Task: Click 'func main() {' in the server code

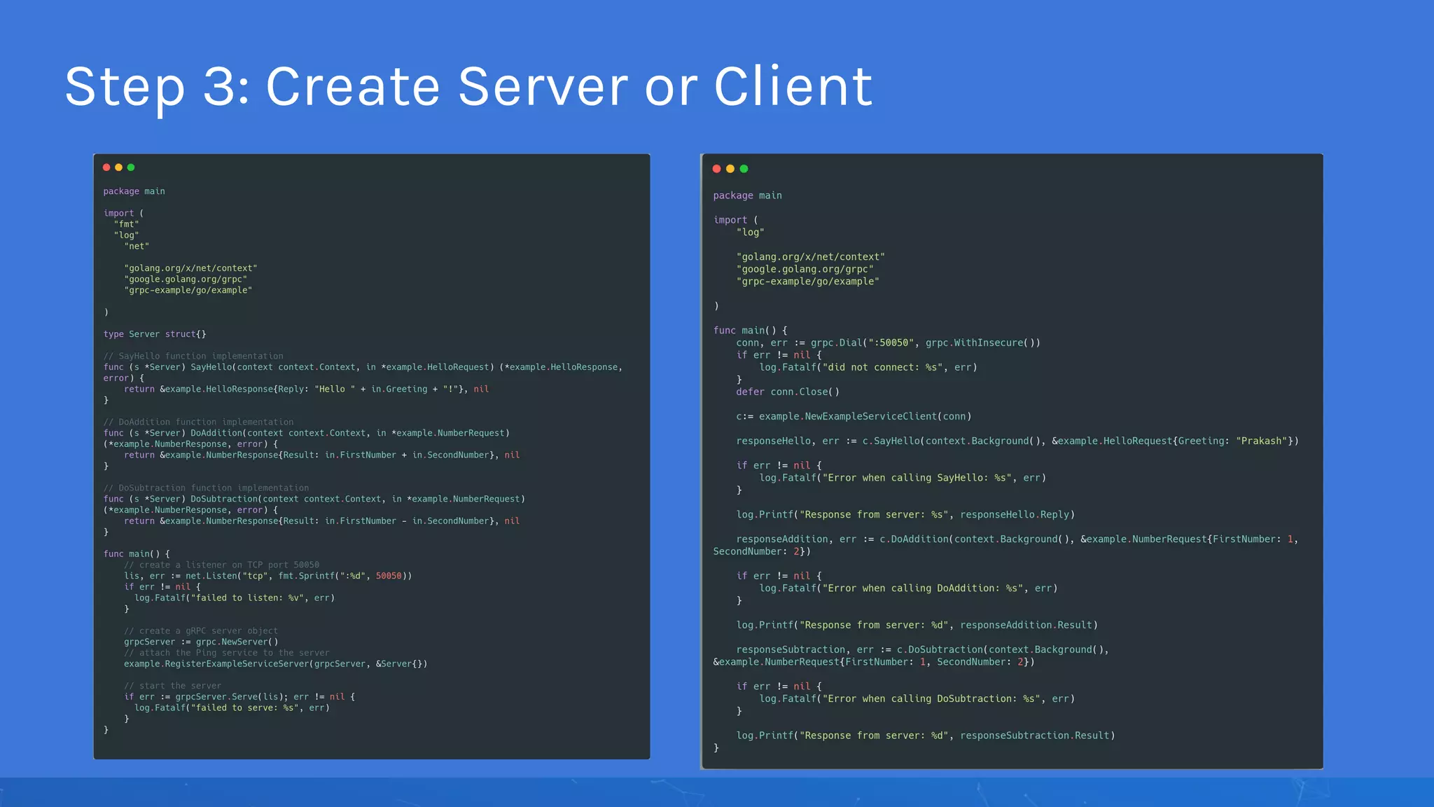Action: pyautogui.click(x=137, y=553)
